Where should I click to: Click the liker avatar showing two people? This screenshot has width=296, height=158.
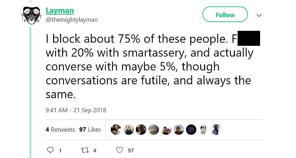pos(166,129)
